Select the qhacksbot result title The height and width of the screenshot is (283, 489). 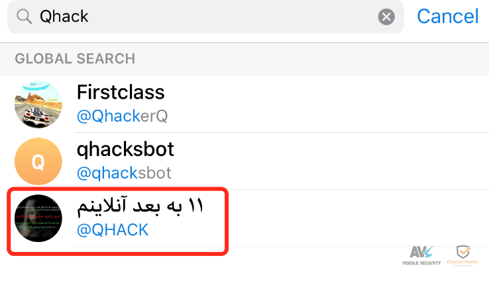pyautogui.click(x=125, y=149)
